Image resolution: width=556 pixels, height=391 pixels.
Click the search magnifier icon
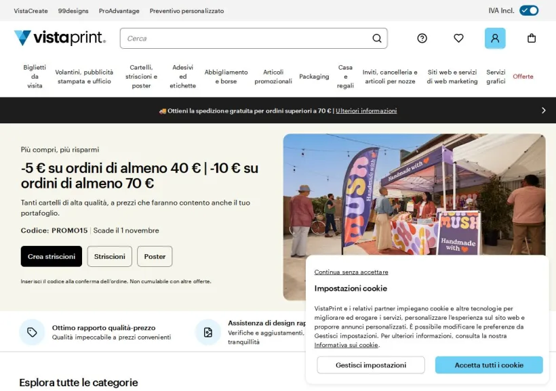click(377, 38)
